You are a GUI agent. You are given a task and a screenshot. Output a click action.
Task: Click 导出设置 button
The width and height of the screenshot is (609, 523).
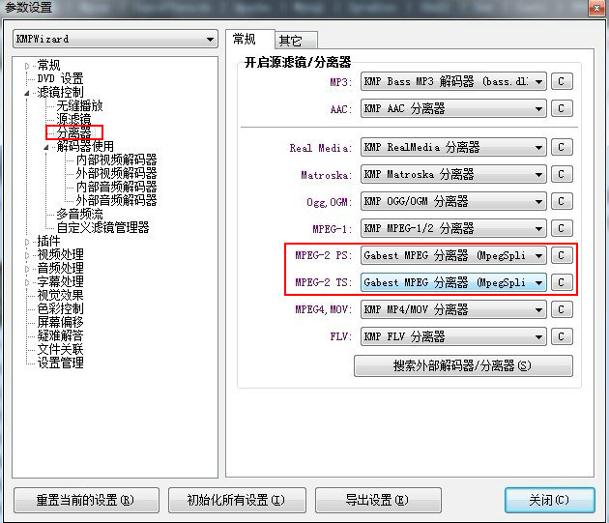(378, 500)
